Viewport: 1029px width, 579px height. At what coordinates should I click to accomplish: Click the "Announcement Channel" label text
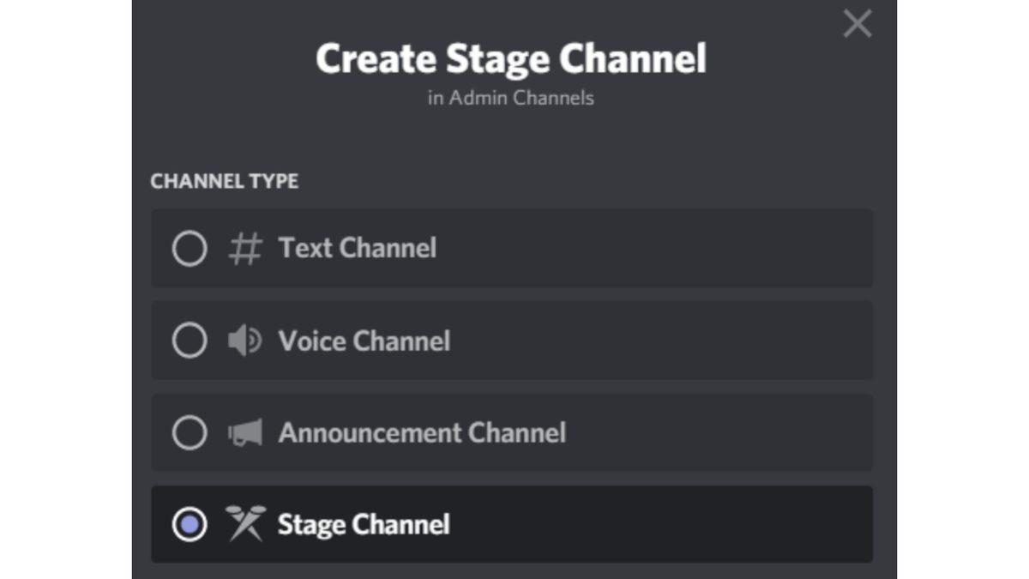pos(422,433)
